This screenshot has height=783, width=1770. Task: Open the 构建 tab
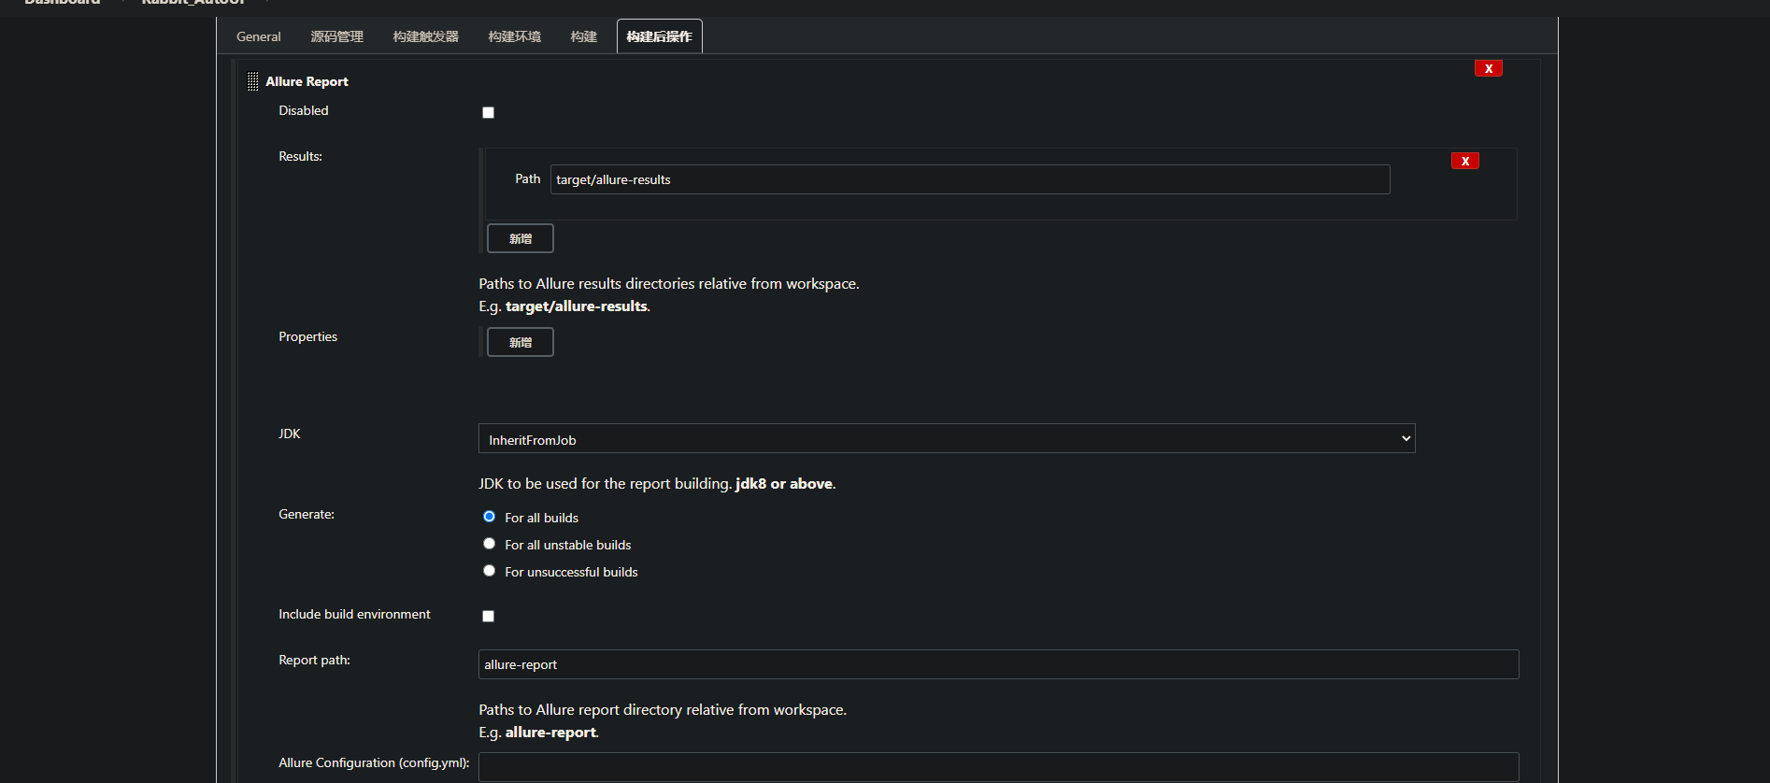click(583, 36)
